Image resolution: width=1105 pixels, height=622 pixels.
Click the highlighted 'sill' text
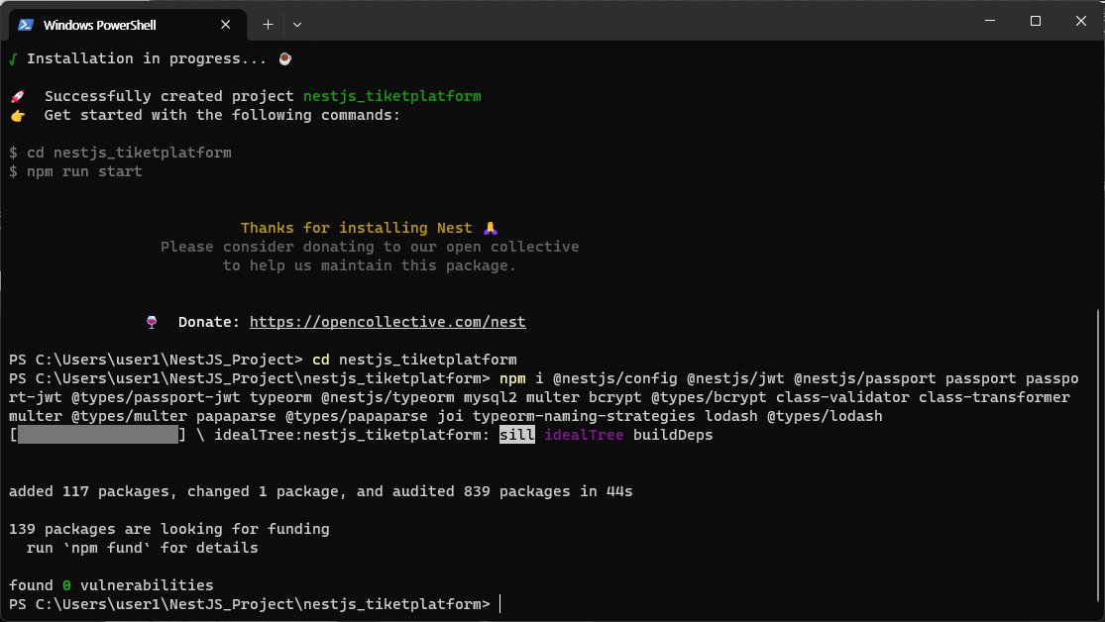pos(517,435)
